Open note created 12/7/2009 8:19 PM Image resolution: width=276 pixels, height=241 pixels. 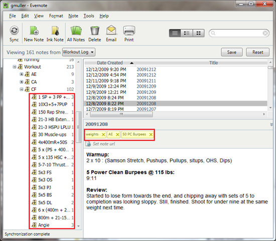(x=176, y=109)
